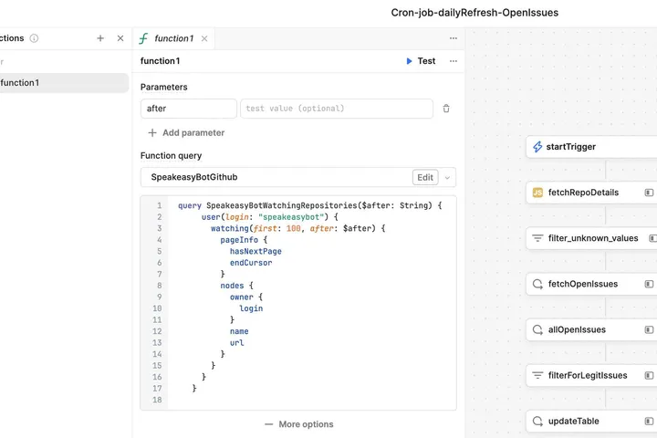
Task: Select the filter_unknown_values block
Action: click(591, 238)
